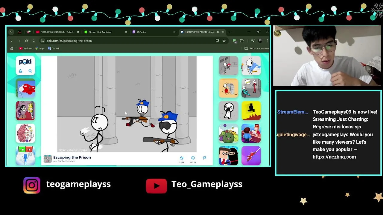Open the blue stickman +6 -7 game thumbnail
Screen dimensions: 383x215
tap(25, 156)
